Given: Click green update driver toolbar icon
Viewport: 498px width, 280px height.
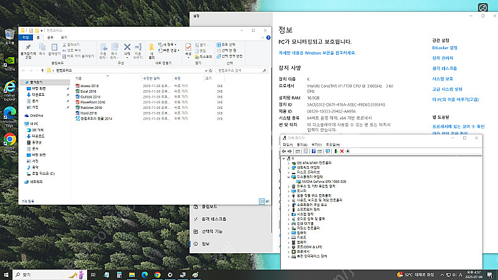Looking at the screenshot, I should pos(336,151).
